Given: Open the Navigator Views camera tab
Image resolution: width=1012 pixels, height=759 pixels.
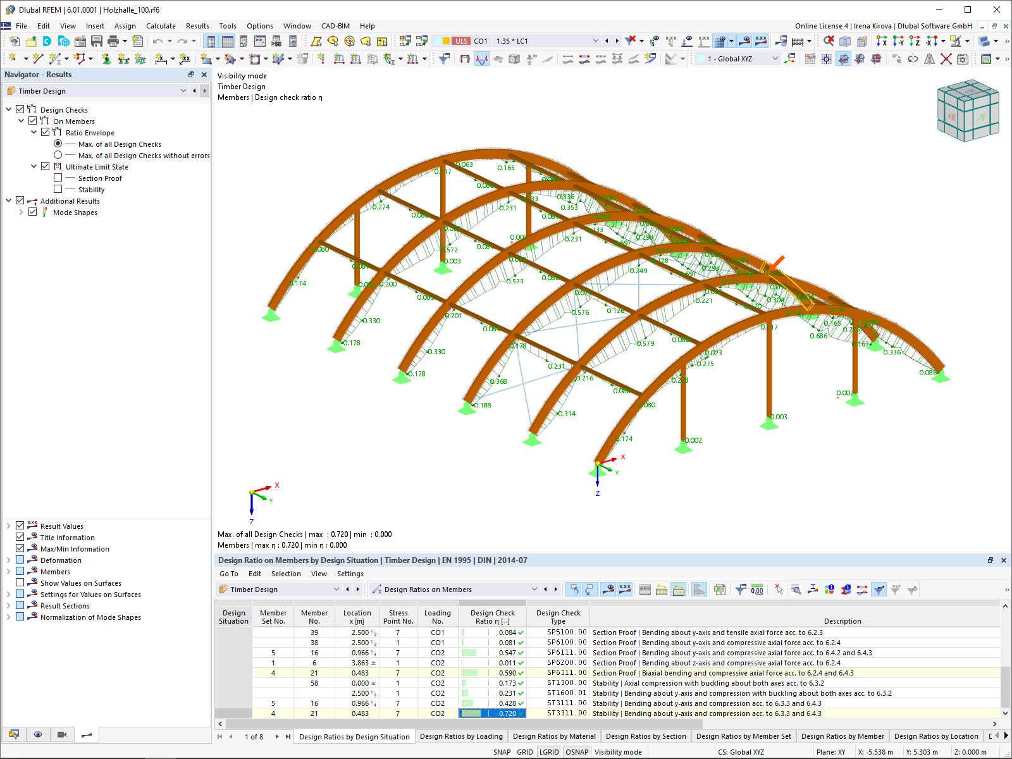Looking at the screenshot, I should pos(62,734).
